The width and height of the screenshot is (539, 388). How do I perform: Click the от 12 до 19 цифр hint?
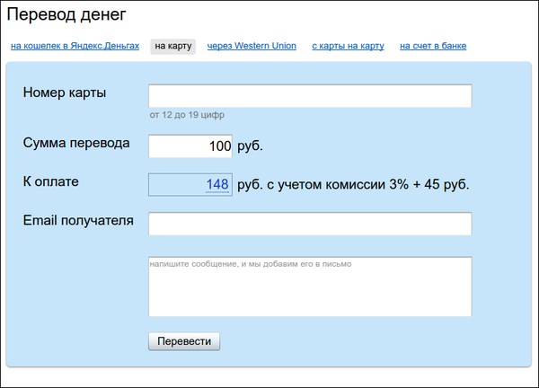coord(187,115)
